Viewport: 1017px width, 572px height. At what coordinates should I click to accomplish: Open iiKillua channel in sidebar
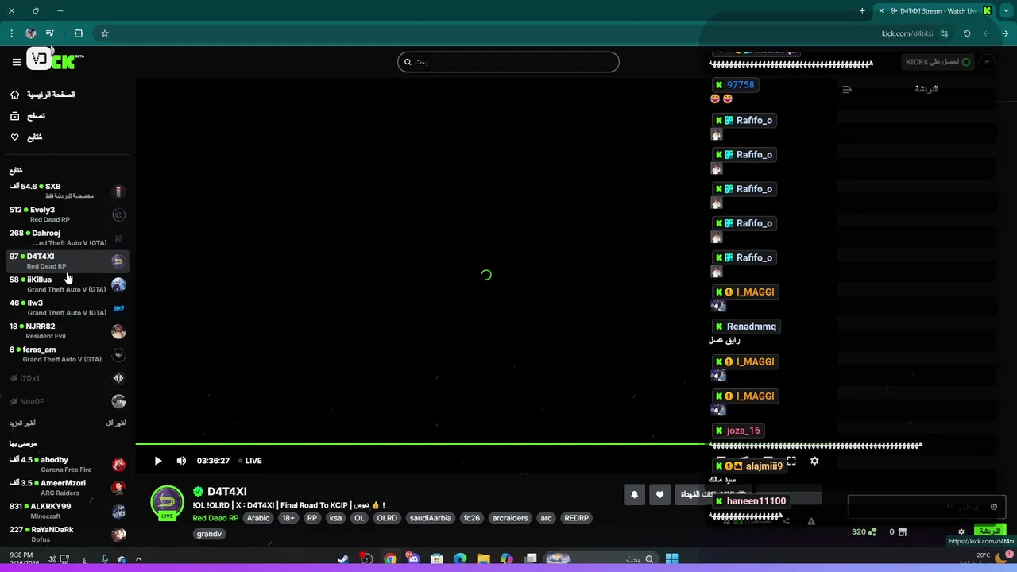pyautogui.click(x=68, y=284)
